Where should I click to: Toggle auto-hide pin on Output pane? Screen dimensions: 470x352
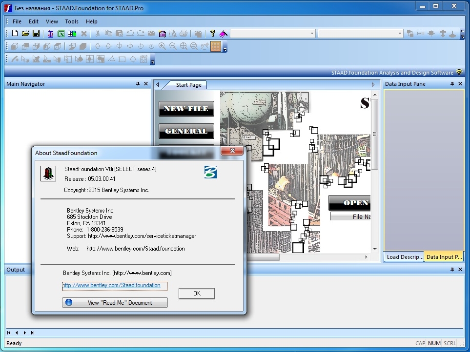tap(452, 270)
